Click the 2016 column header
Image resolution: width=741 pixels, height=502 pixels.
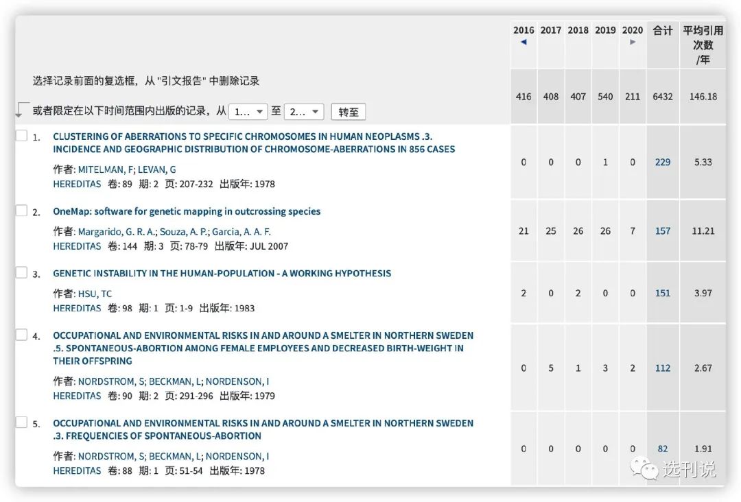tap(524, 30)
